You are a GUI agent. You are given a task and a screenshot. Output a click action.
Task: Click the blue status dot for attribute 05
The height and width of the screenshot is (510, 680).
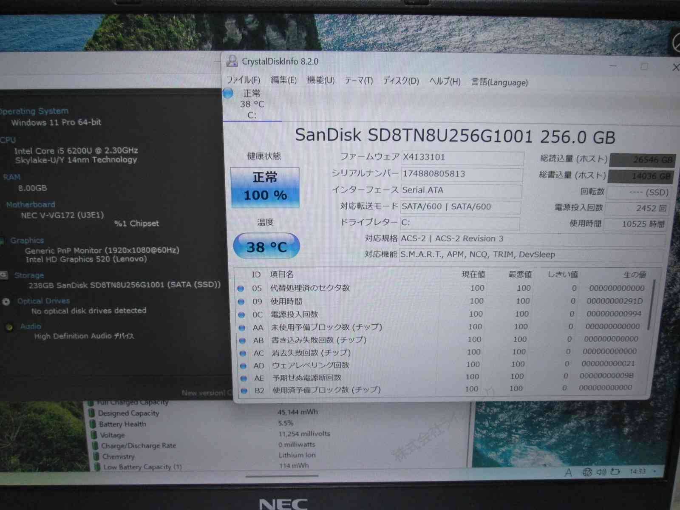(x=241, y=289)
